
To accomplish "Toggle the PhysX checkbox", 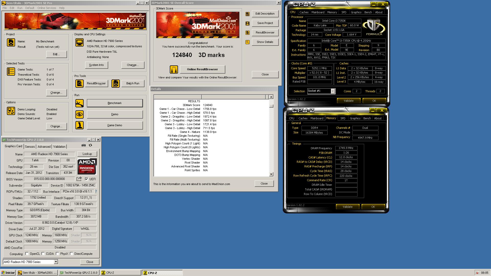I will click(57, 254).
